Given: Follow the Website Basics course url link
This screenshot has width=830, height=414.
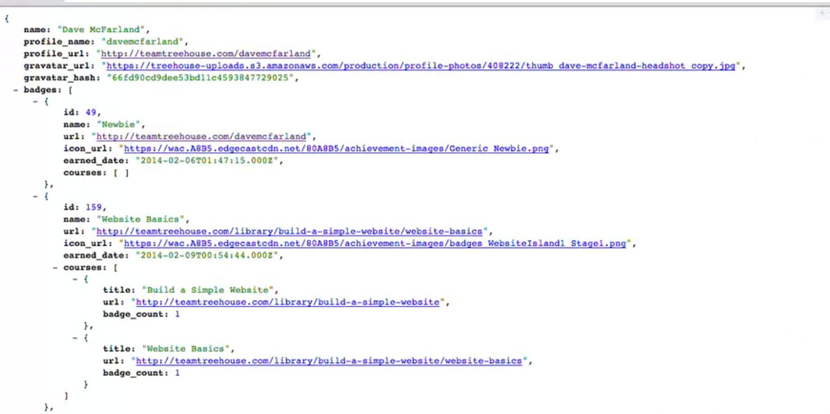Looking at the screenshot, I should 328,361.
